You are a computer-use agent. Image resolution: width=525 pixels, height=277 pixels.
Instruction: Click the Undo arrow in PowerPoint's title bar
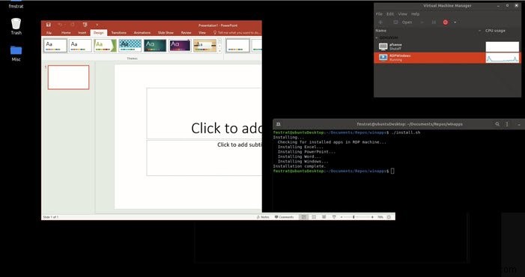click(60, 25)
